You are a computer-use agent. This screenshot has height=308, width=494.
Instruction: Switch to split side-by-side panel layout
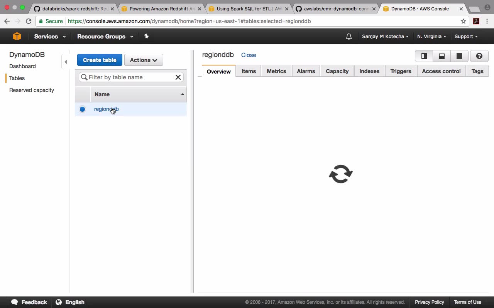coord(424,56)
